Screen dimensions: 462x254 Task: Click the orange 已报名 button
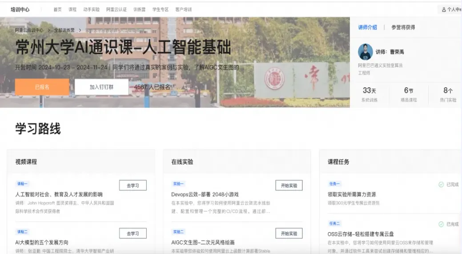[x=42, y=87]
